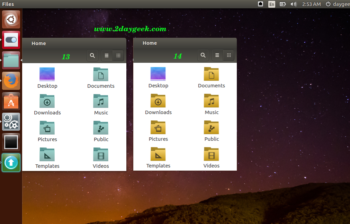Select grid view in right Home window
Image resolution: width=350 pixels, height=224 pixels.
coord(228,55)
